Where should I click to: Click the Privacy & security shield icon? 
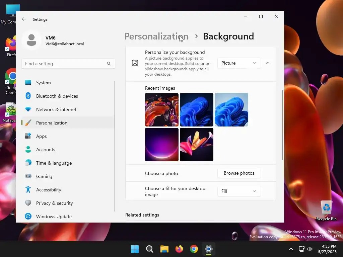click(x=28, y=203)
